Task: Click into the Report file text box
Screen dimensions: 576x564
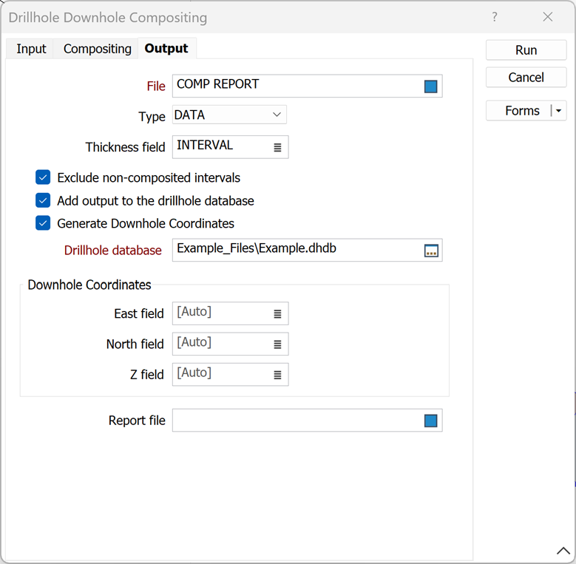Action: [x=296, y=421]
